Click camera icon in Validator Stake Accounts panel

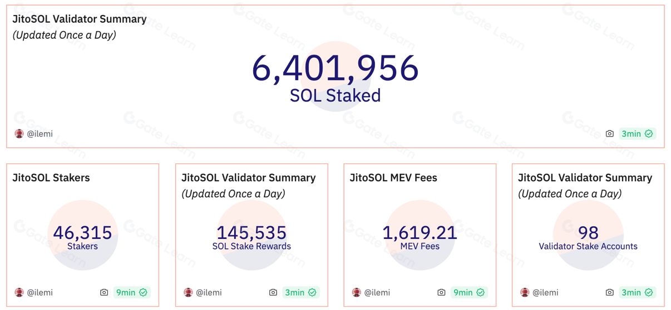610,292
